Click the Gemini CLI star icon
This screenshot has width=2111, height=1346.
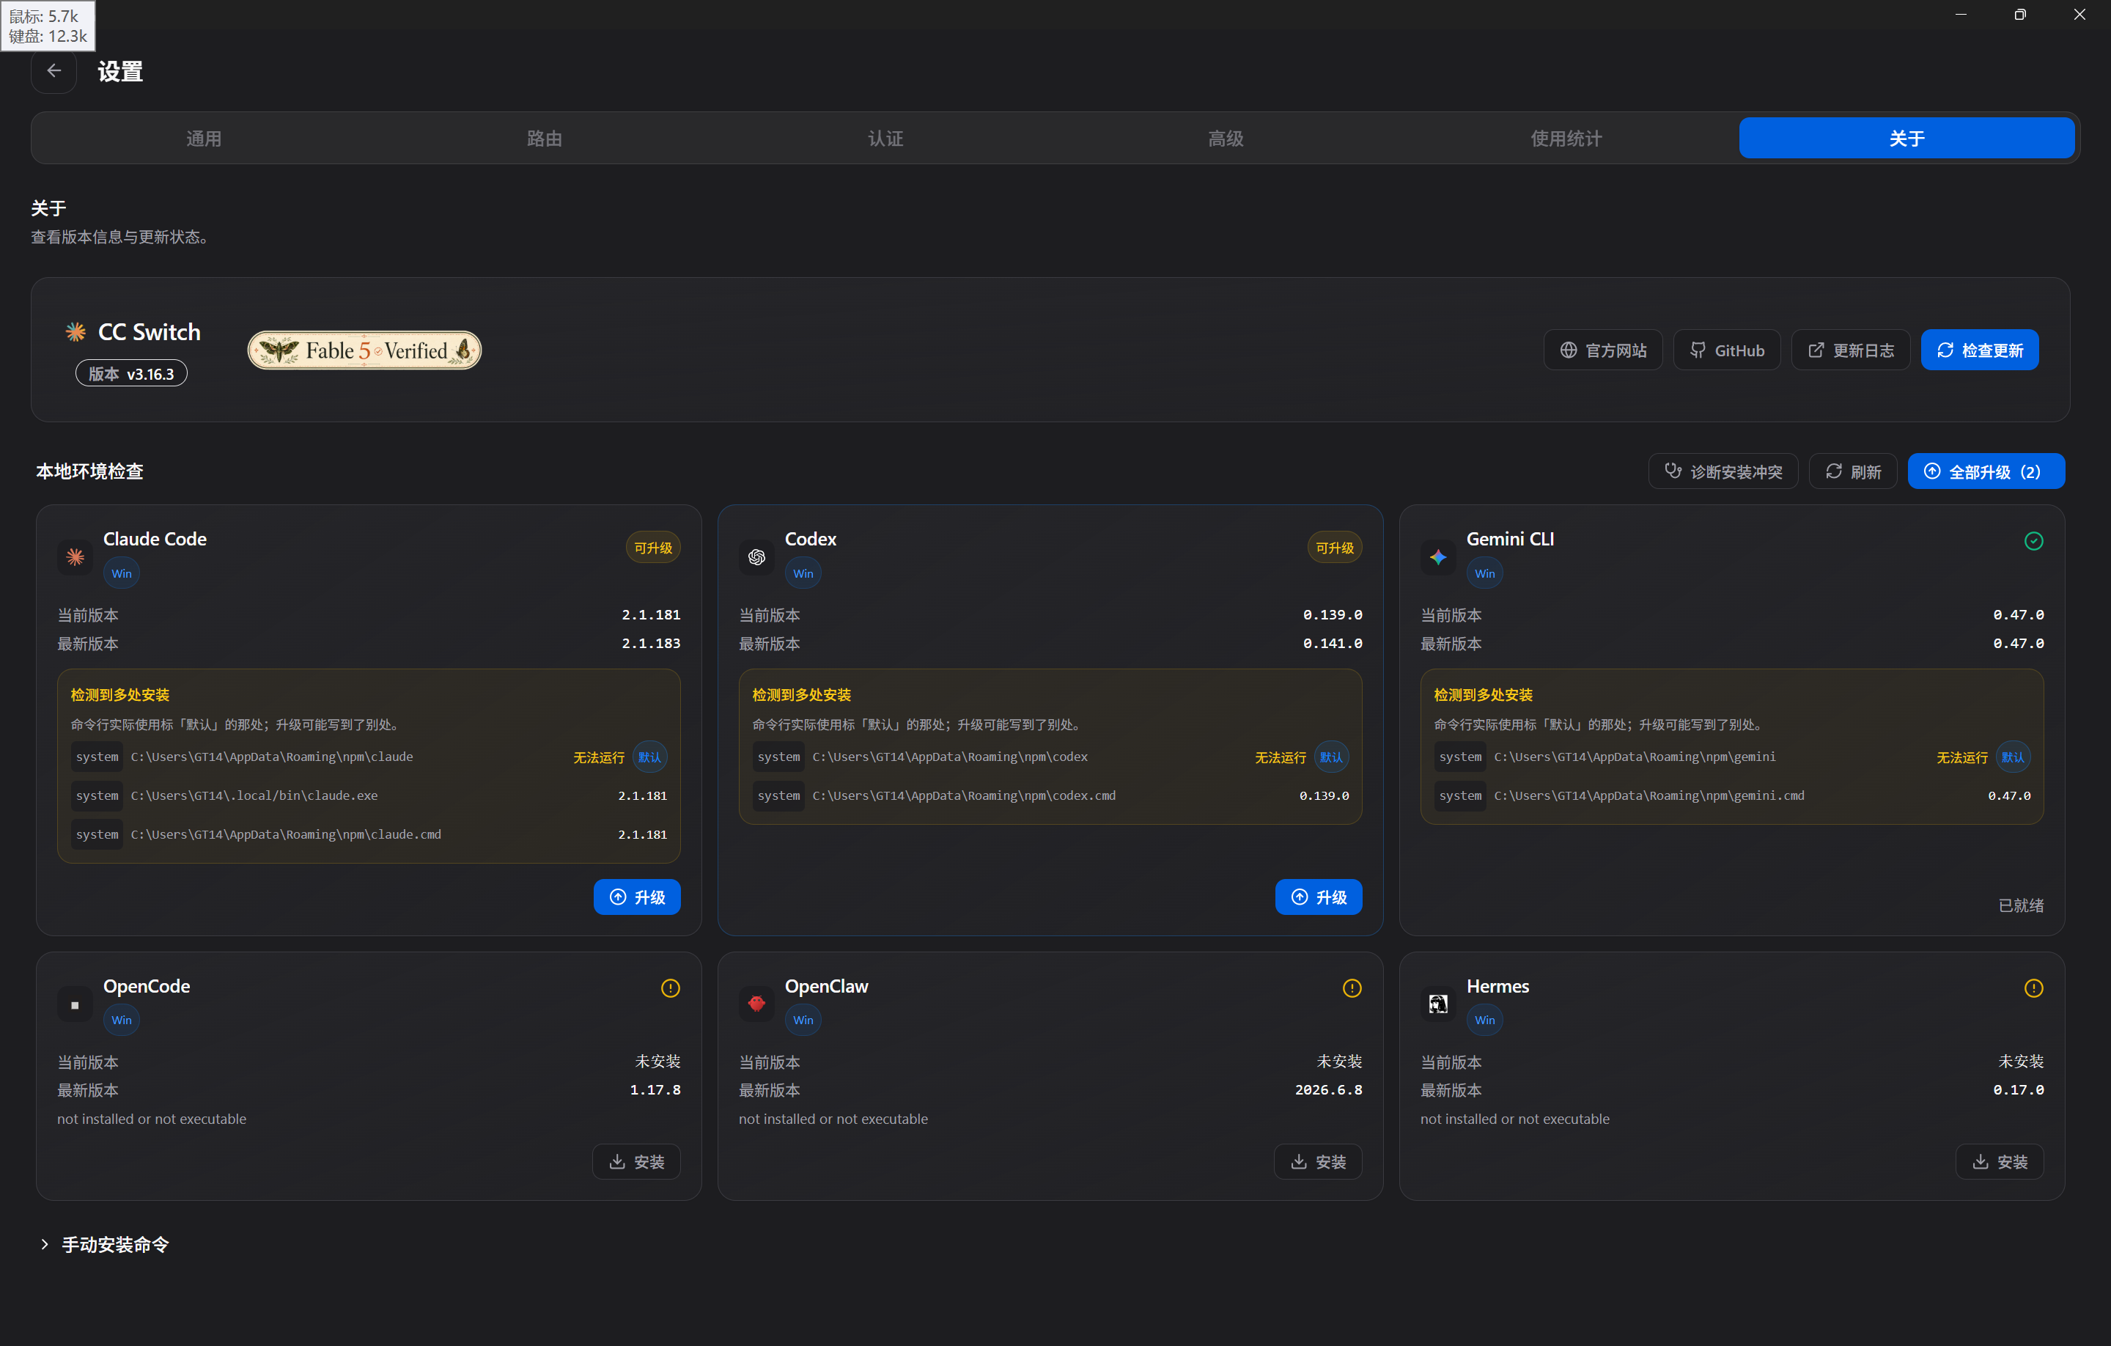[x=1437, y=556]
